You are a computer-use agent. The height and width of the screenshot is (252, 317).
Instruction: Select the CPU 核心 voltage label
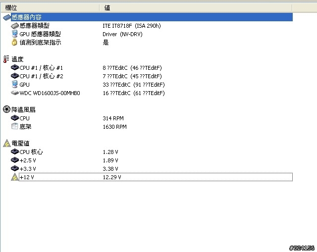(x=31, y=152)
